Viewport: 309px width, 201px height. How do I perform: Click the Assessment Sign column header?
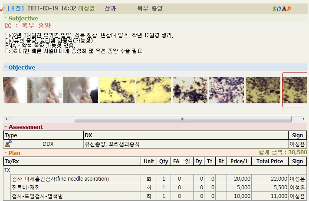coord(297,135)
